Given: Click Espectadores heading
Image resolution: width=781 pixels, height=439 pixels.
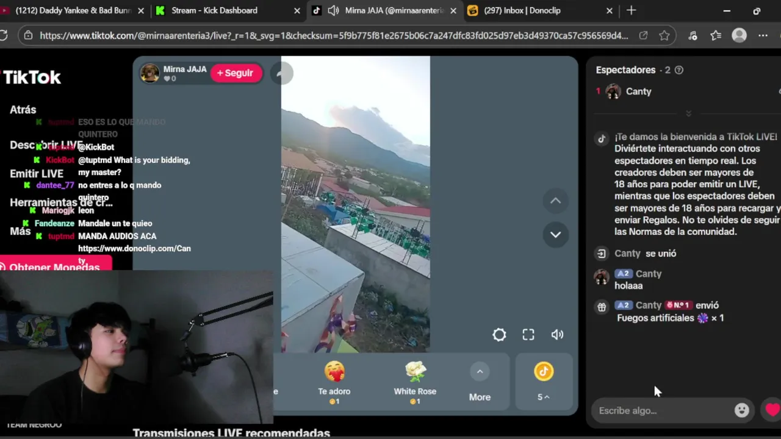Looking at the screenshot, I should pos(625,70).
